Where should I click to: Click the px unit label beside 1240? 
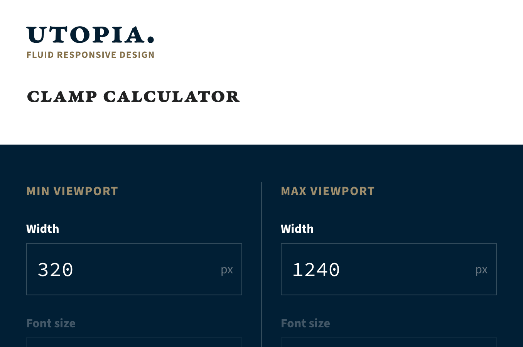click(481, 269)
